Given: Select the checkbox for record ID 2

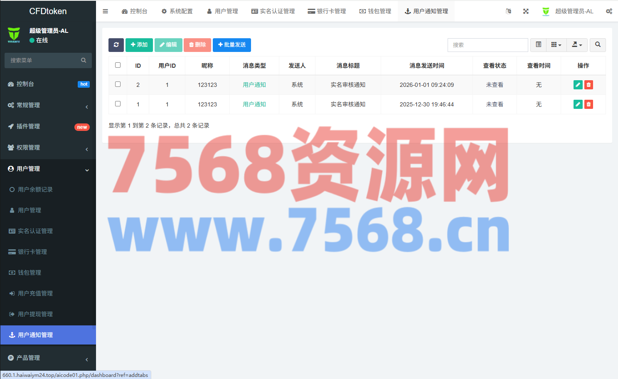Looking at the screenshot, I should coord(118,84).
